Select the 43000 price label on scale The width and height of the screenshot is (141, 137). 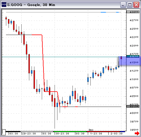tap(133, 12)
